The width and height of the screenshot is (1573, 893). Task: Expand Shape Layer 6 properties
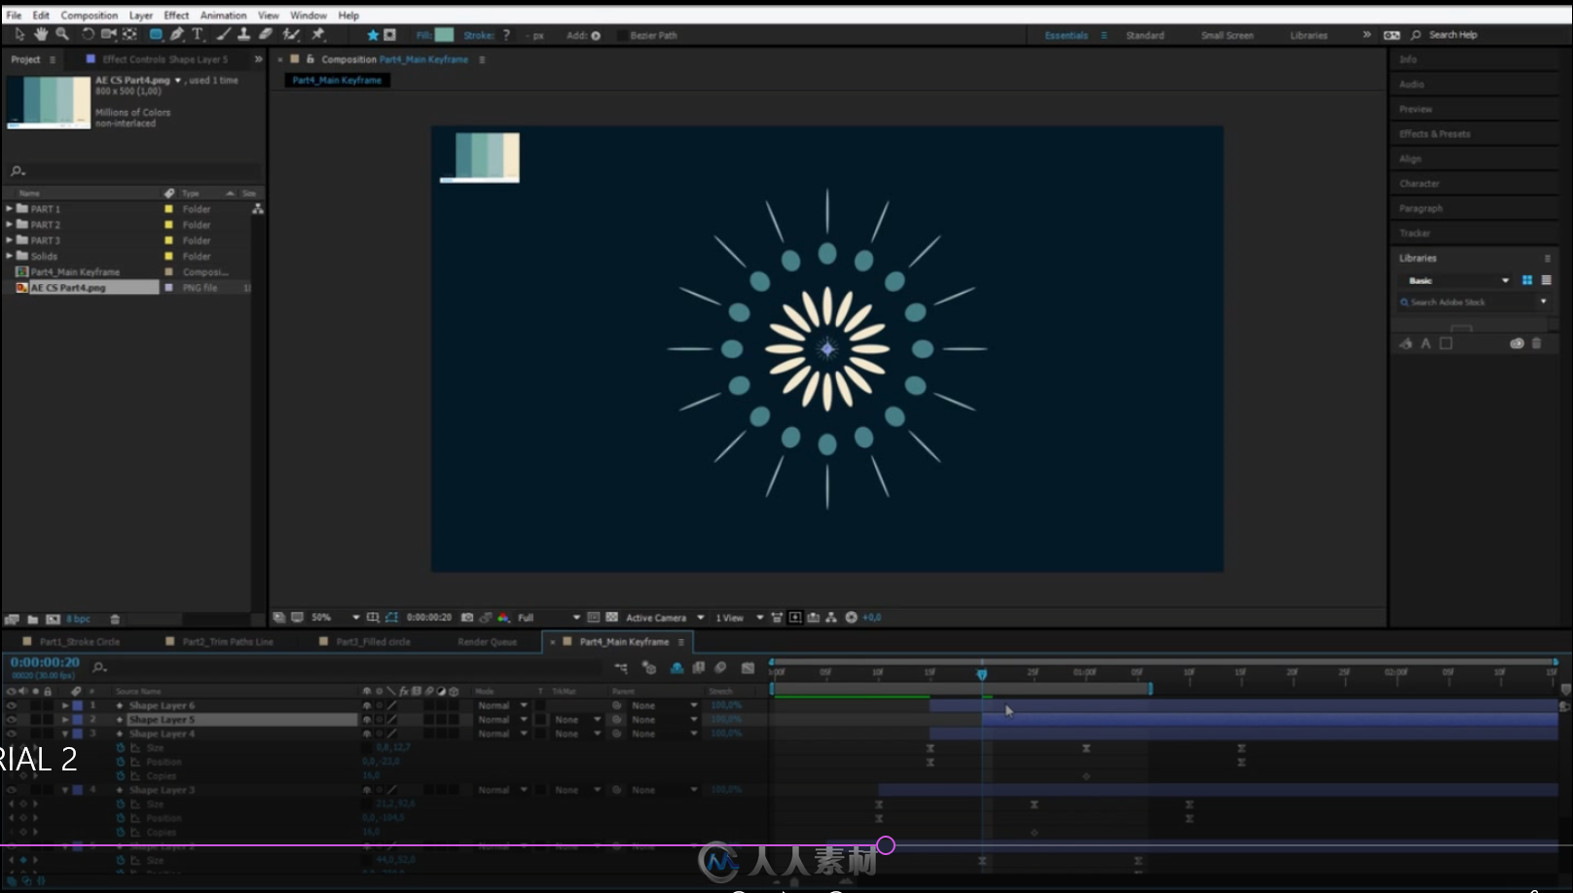click(65, 705)
